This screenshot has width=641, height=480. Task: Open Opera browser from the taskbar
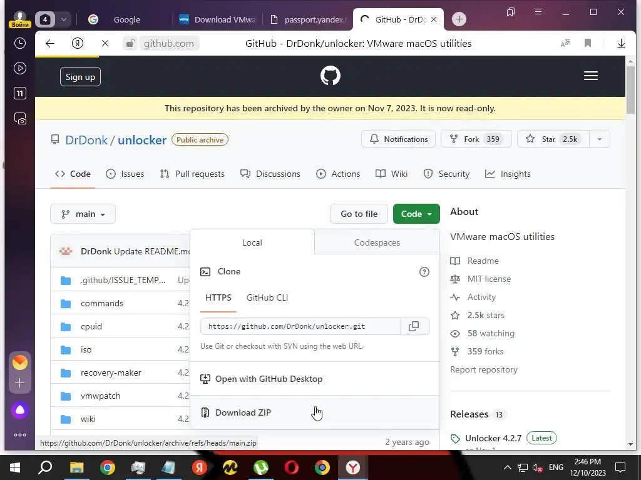pyautogui.click(x=292, y=467)
